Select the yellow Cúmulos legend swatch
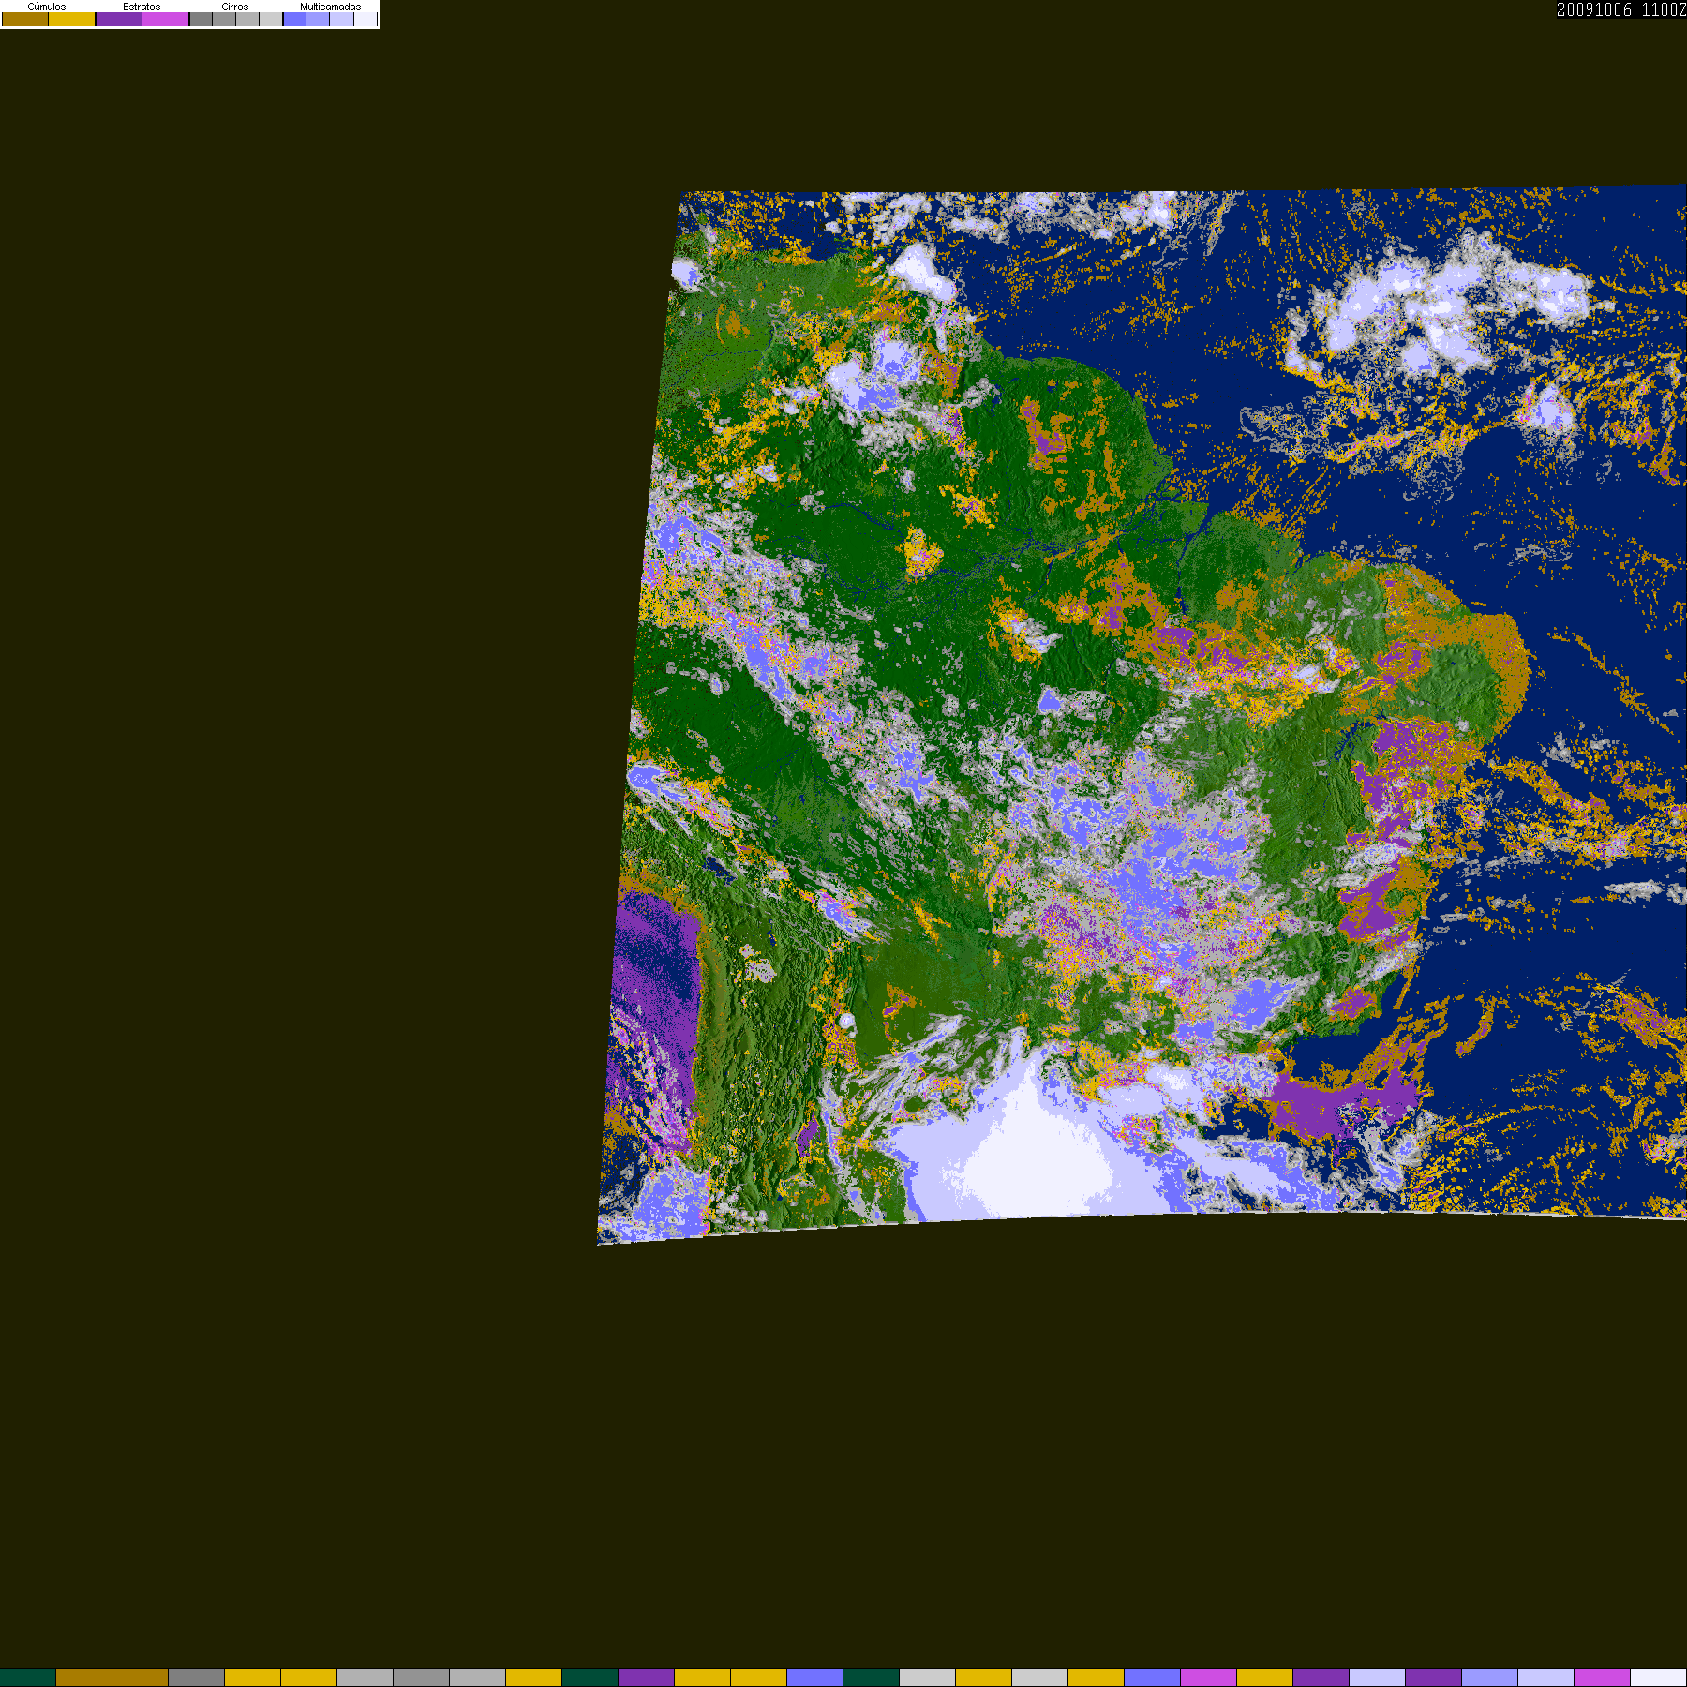The width and height of the screenshot is (1687, 1687). (72, 20)
